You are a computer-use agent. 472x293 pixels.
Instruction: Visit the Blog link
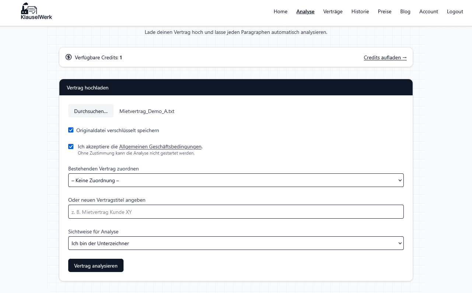tap(405, 11)
